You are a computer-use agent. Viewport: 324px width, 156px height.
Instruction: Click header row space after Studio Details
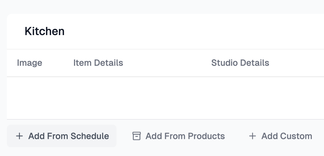tap(296, 63)
